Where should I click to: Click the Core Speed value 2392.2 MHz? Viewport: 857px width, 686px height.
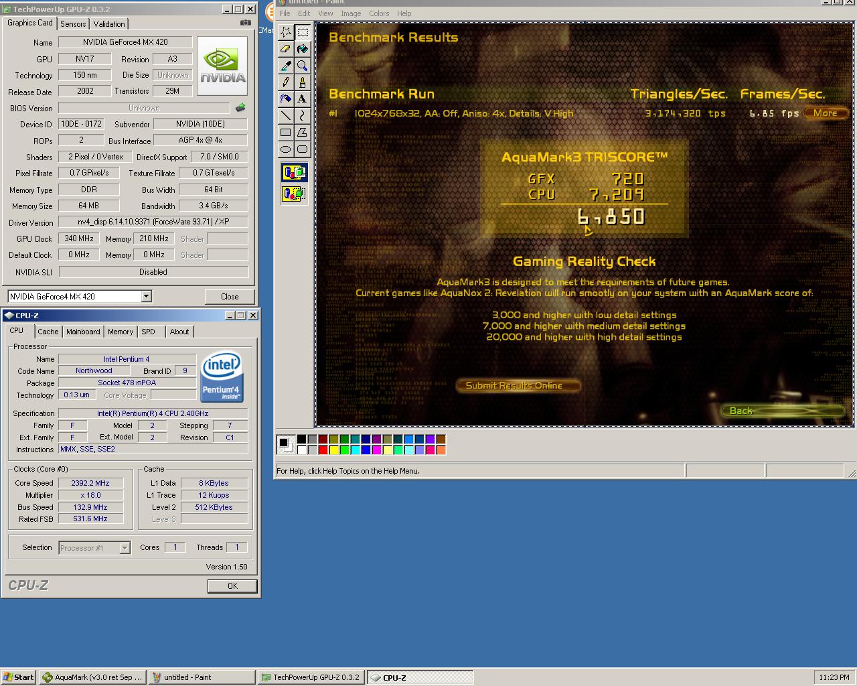click(90, 483)
